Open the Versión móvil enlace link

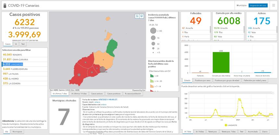pyautogui.click(x=97, y=102)
